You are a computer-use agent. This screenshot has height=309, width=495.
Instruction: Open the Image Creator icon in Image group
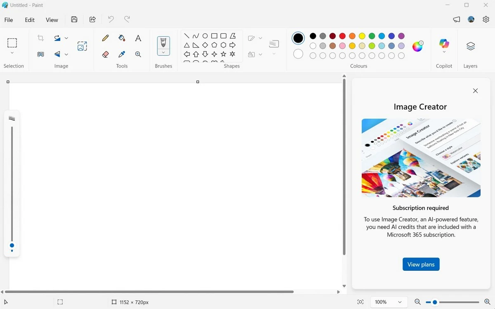(82, 46)
